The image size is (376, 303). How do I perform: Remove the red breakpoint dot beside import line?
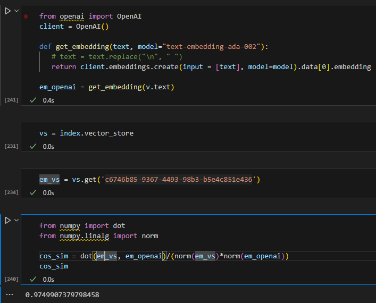pyautogui.click(x=26, y=16)
